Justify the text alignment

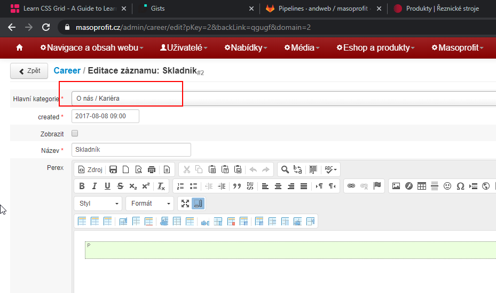point(304,186)
